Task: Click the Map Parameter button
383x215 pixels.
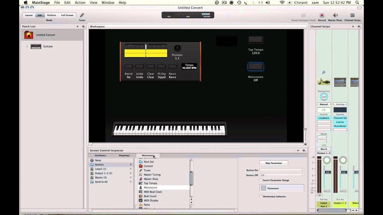Action: click(274, 163)
